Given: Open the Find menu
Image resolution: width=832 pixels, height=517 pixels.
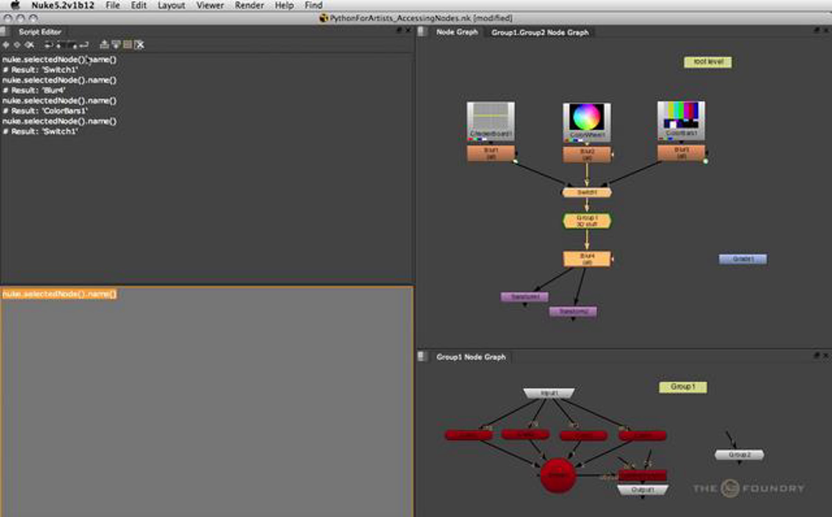Looking at the screenshot, I should pos(314,5).
